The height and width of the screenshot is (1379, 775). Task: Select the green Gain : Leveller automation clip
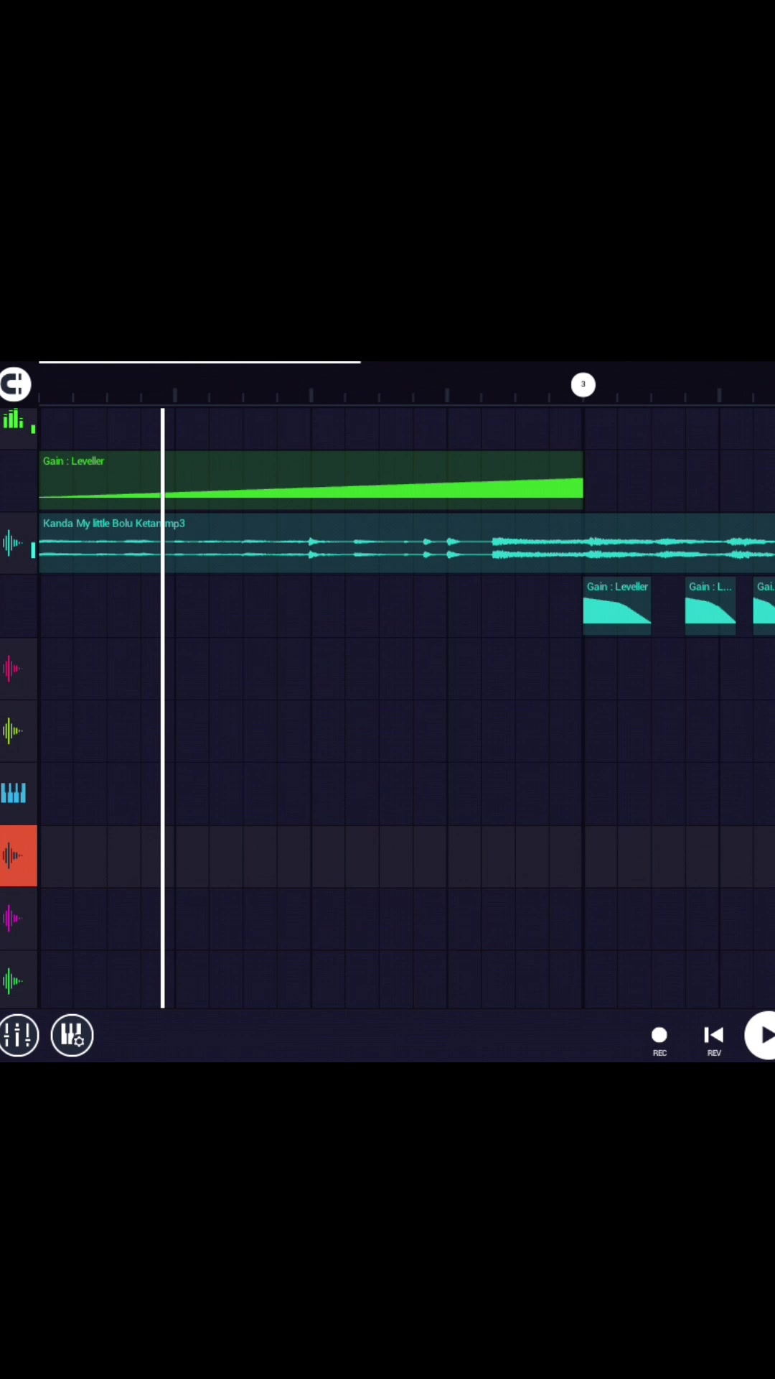[311, 480]
